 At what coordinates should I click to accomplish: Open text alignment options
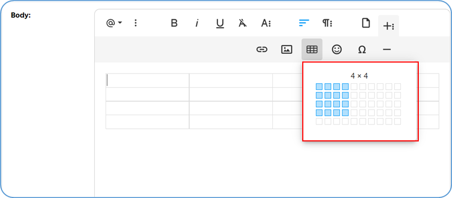304,23
